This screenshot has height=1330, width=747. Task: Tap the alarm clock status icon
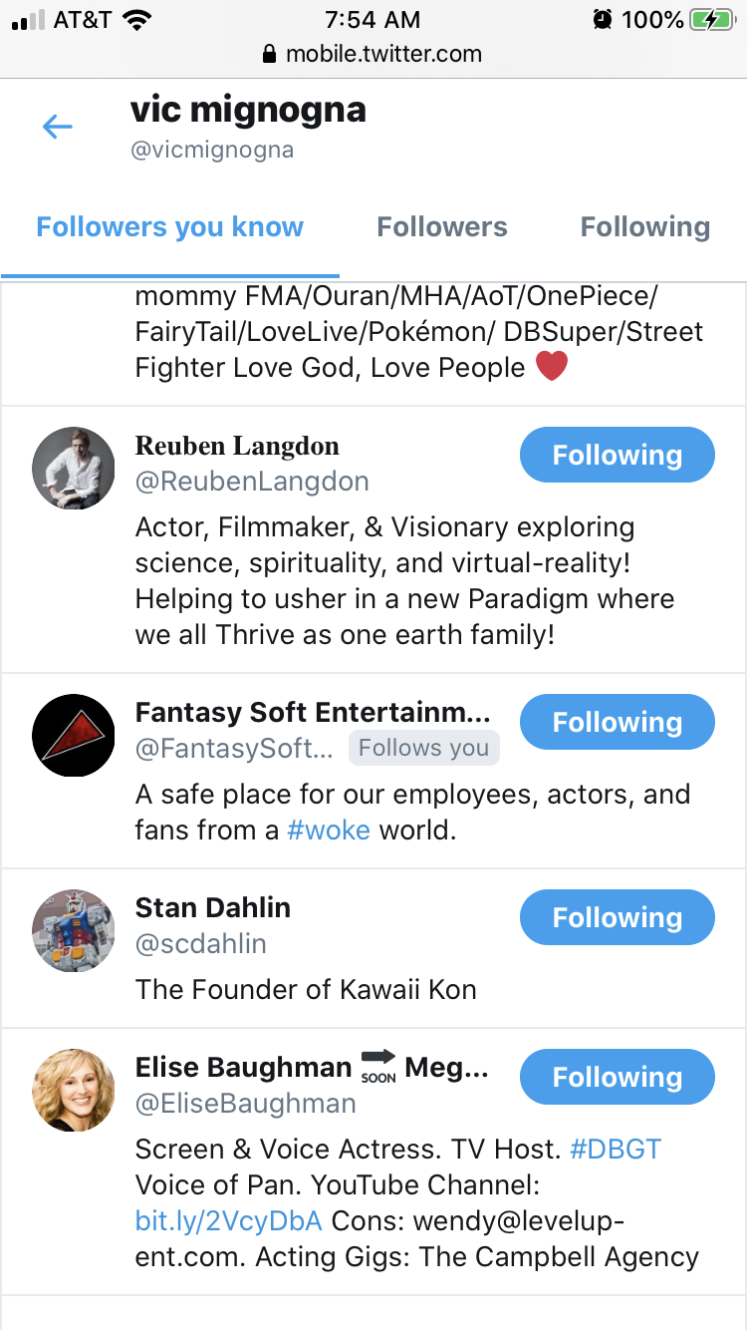[x=602, y=19]
